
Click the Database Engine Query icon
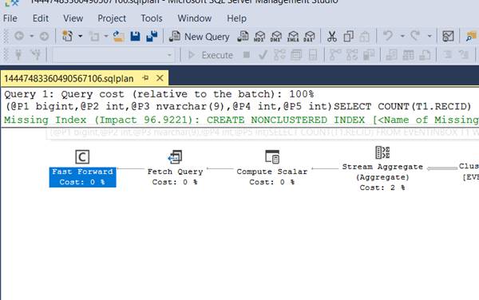click(243, 37)
